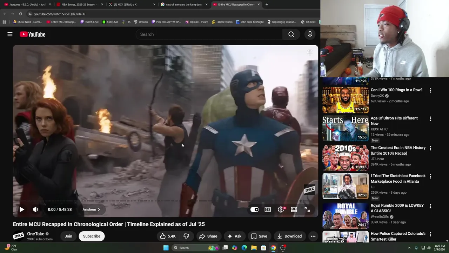Go to the YouTube home logo
The width and height of the screenshot is (449, 253).
33,34
